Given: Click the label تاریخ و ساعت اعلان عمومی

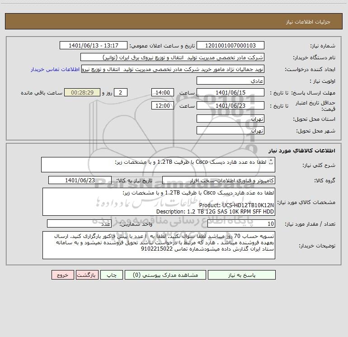Looking at the screenshot, I should pyautogui.click(x=162, y=46).
